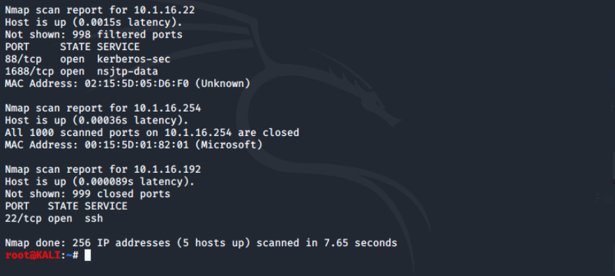Click the '0.0015s latency' host up line
615x276 pixels.
[93, 22]
